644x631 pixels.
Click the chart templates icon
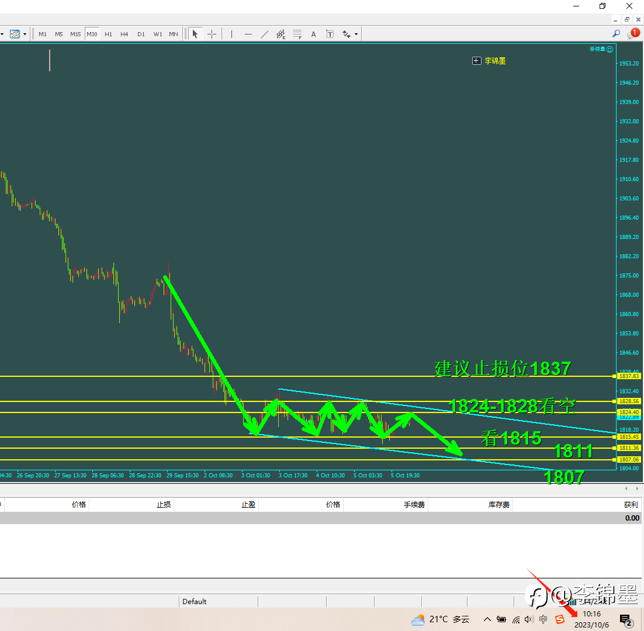[x=15, y=34]
